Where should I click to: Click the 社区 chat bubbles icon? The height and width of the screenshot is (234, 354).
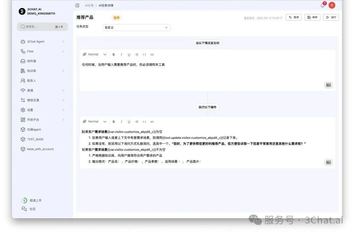coord(24,209)
